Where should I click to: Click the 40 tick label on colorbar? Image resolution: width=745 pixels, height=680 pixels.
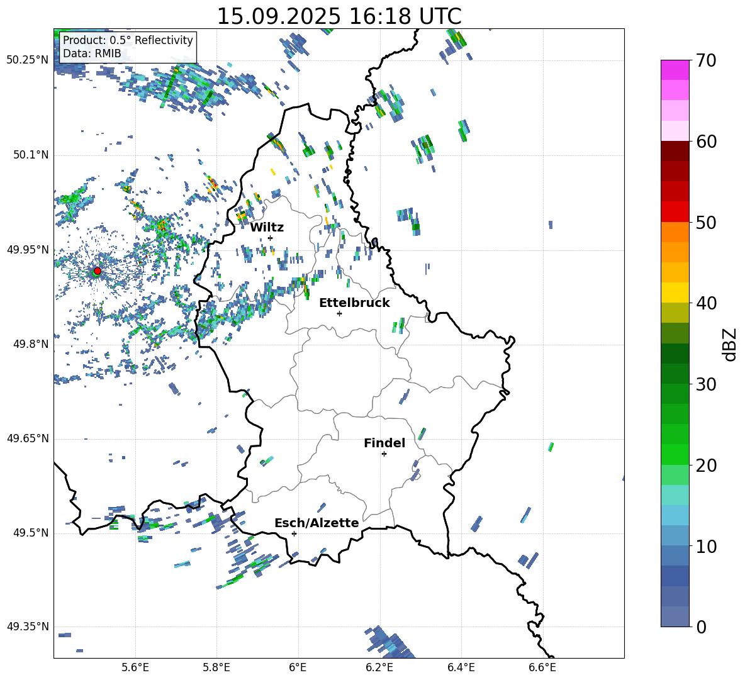pyautogui.click(x=706, y=303)
